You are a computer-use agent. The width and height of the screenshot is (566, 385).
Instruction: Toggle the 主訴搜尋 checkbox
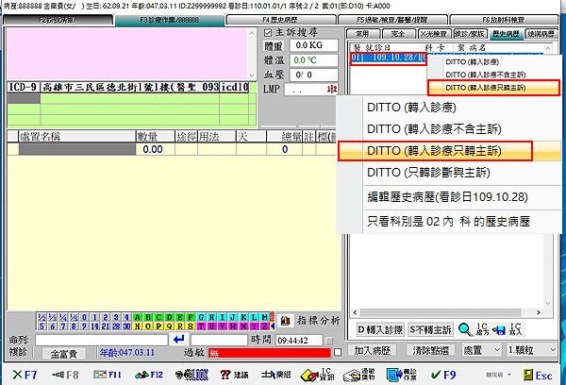(267, 31)
